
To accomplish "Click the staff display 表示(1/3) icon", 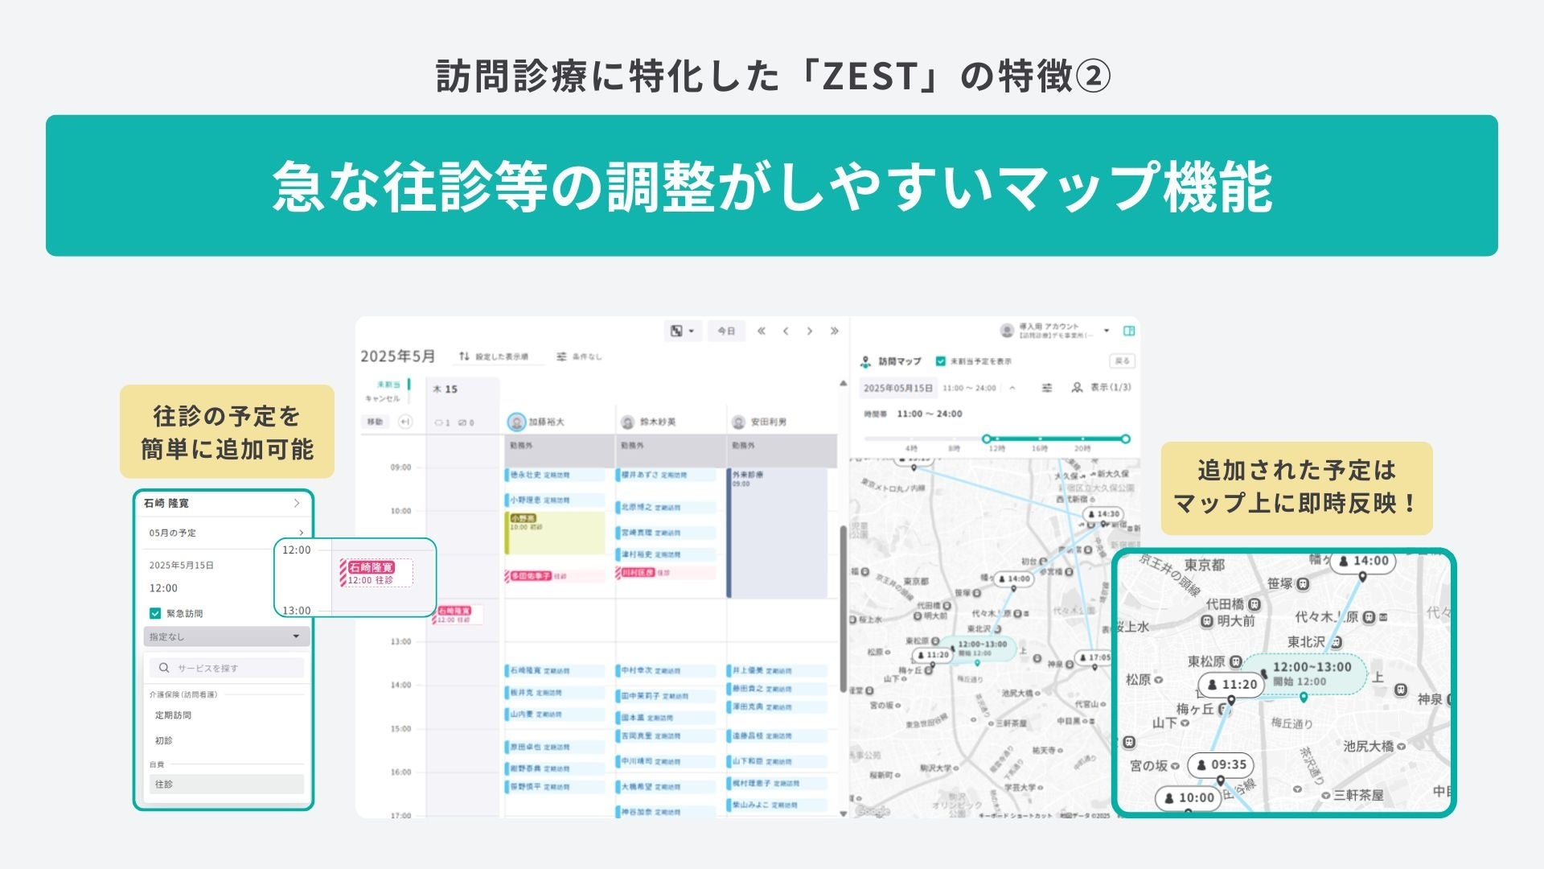I will (x=1078, y=388).
